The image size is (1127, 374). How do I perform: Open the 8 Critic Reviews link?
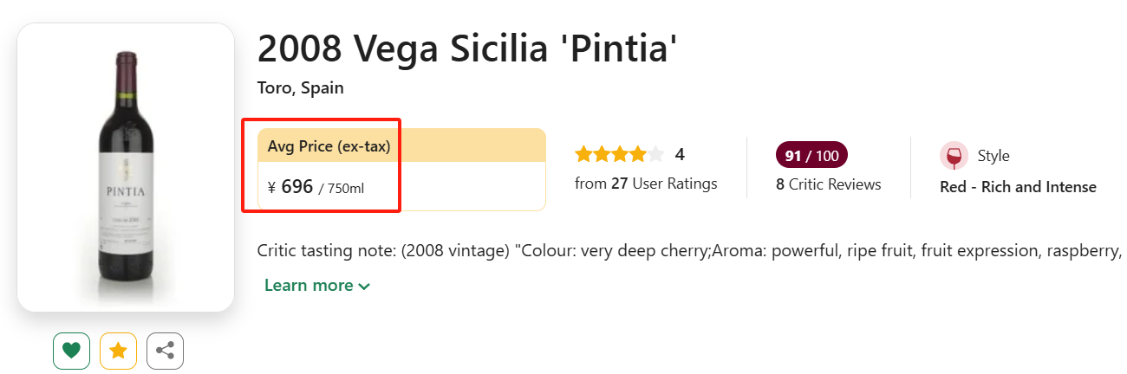tap(829, 184)
